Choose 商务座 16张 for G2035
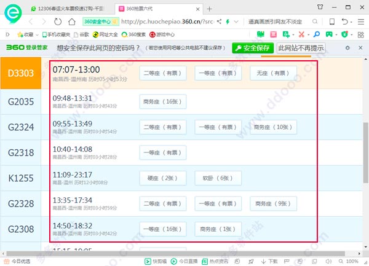 (x=163, y=102)
